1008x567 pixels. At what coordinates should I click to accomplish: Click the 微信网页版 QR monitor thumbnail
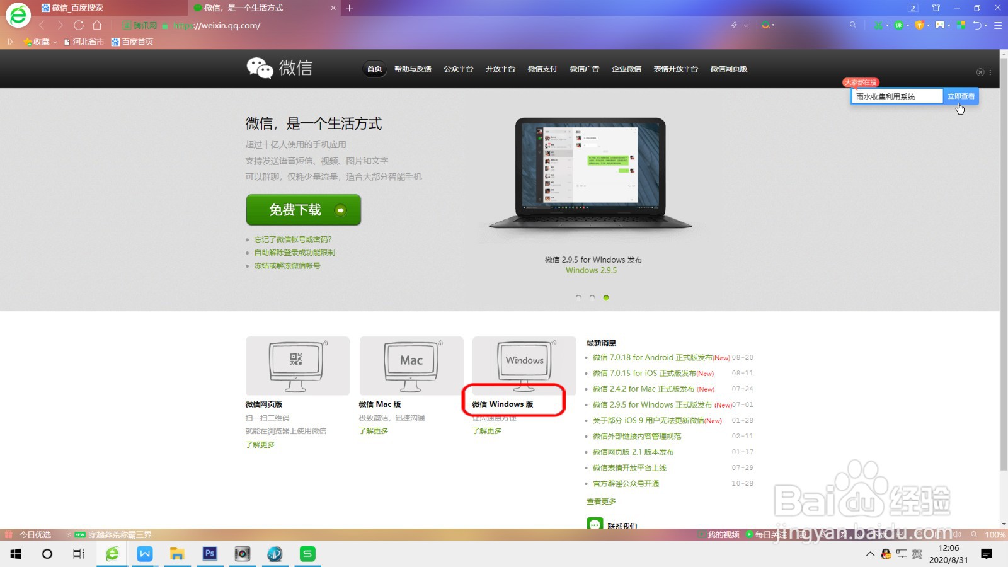[x=297, y=365]
